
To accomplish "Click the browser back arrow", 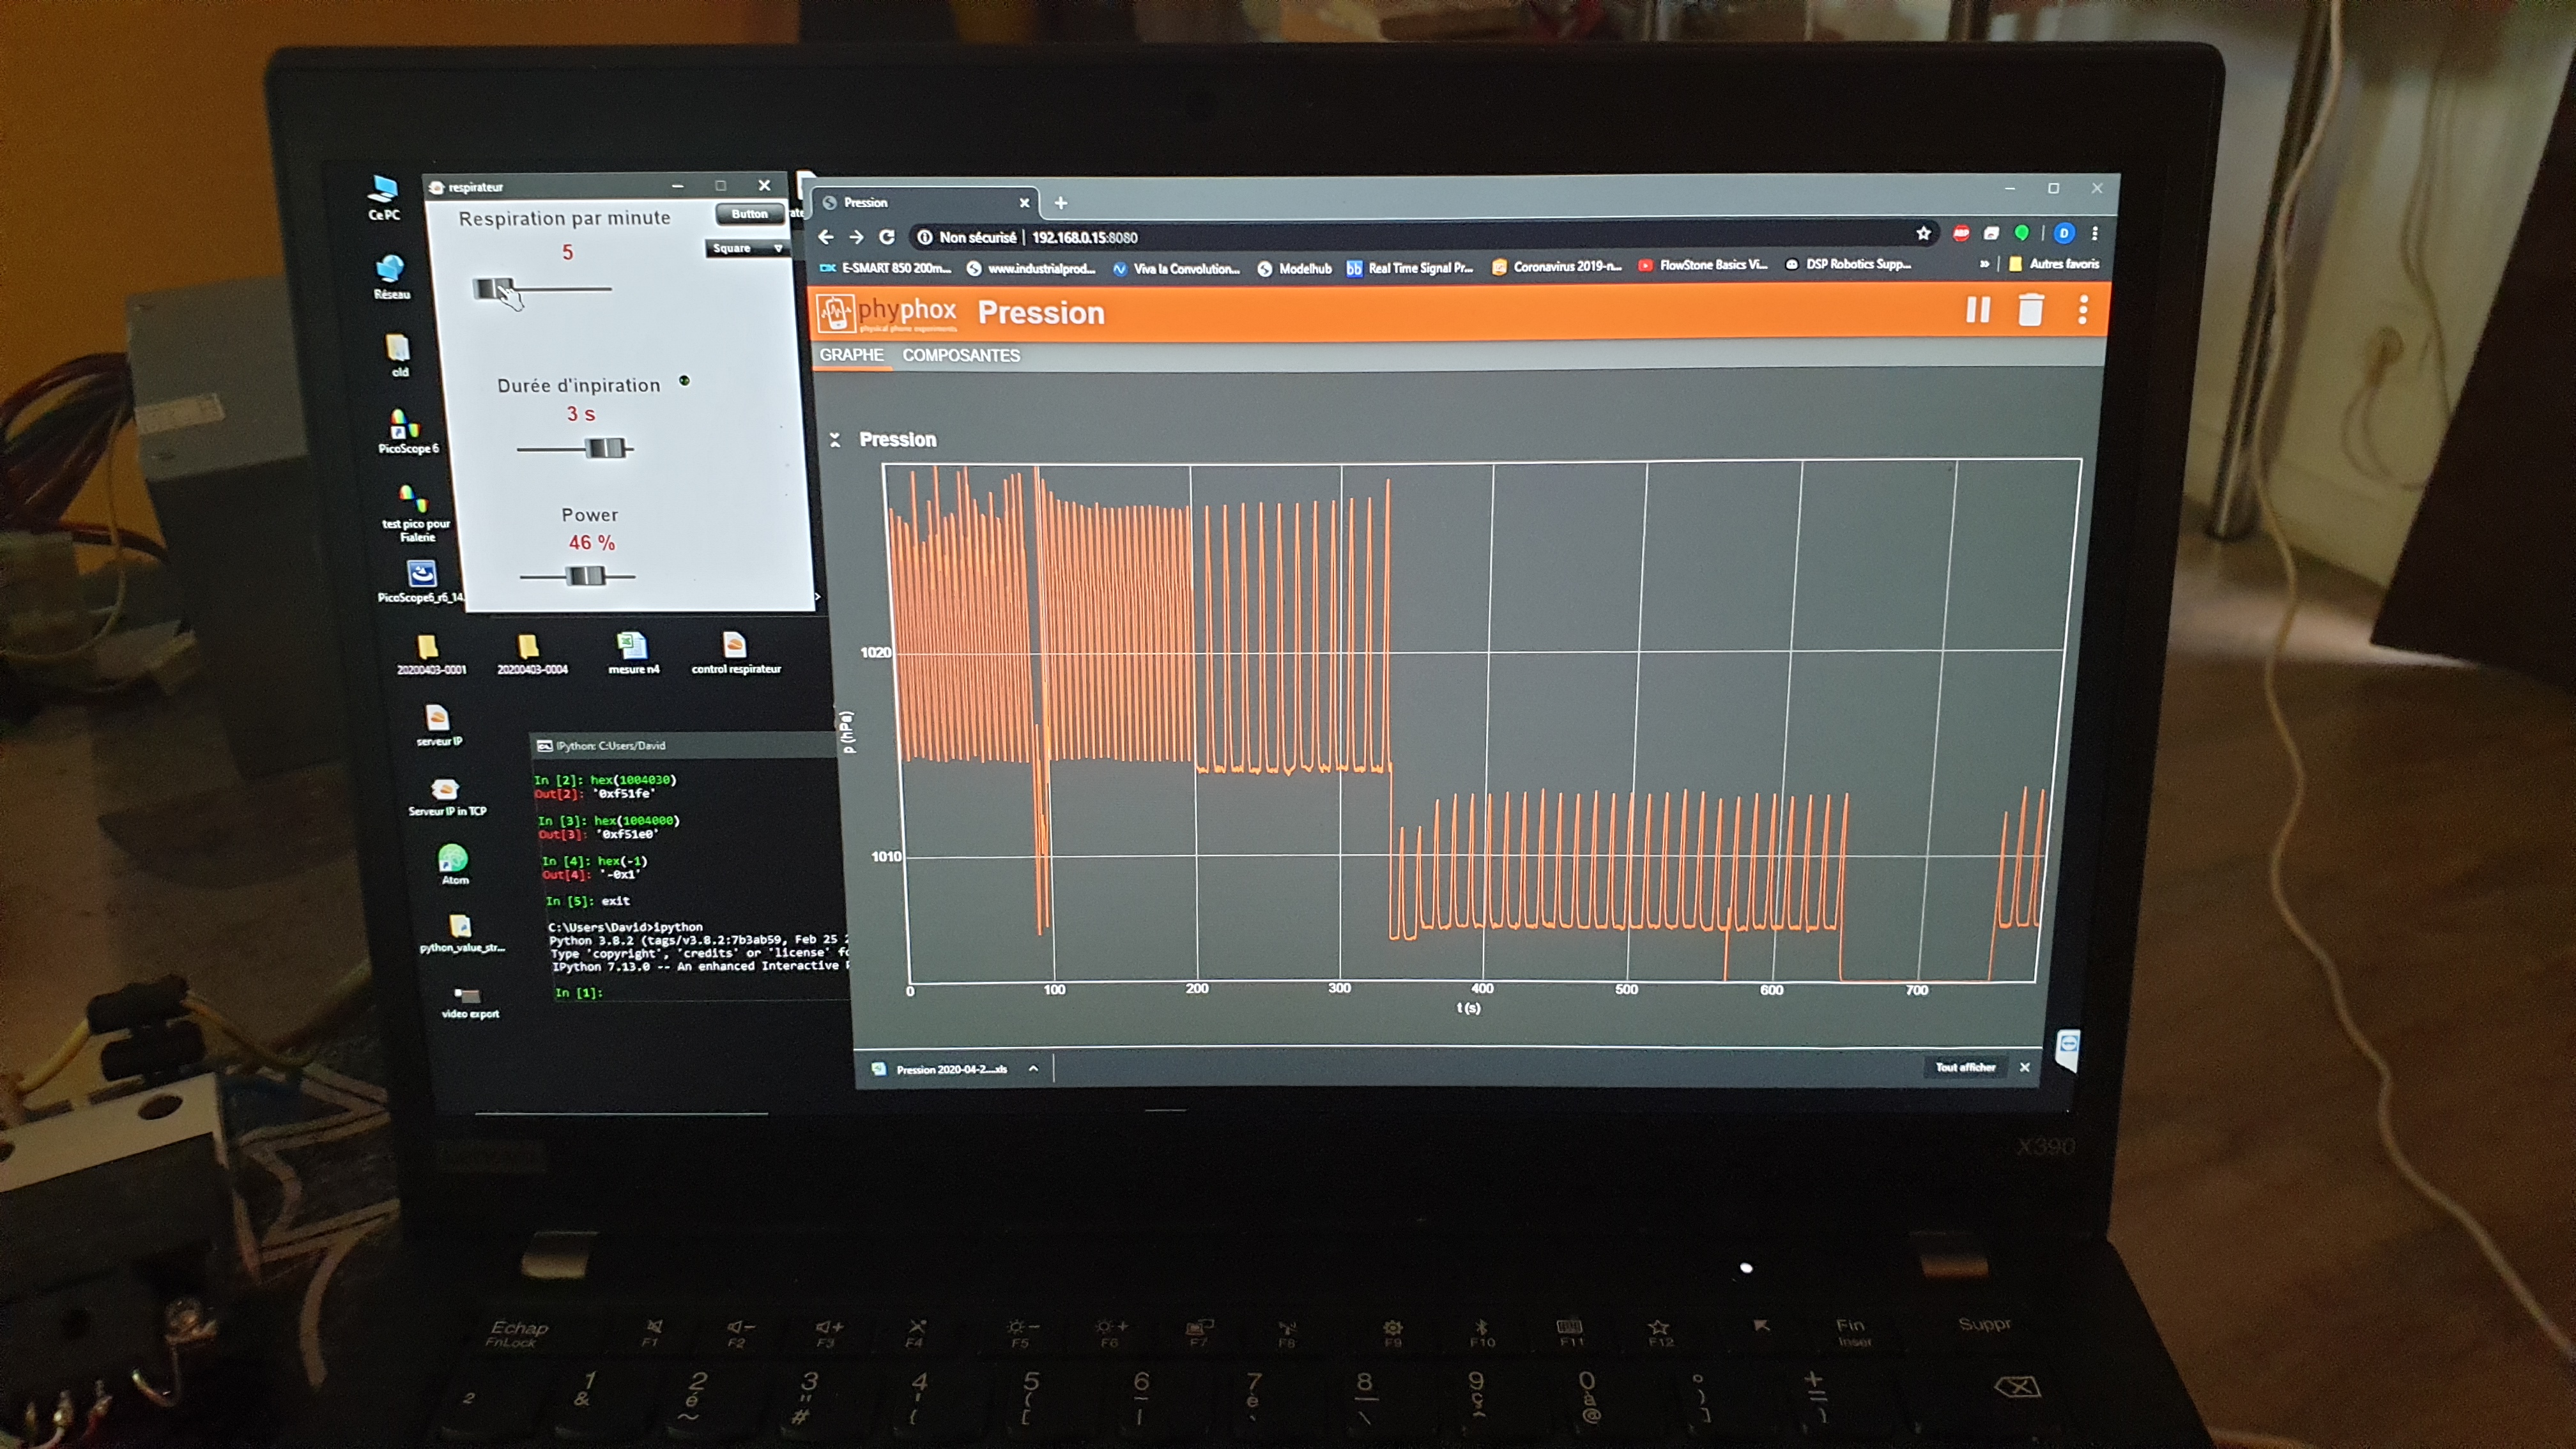I will point(826,237).
